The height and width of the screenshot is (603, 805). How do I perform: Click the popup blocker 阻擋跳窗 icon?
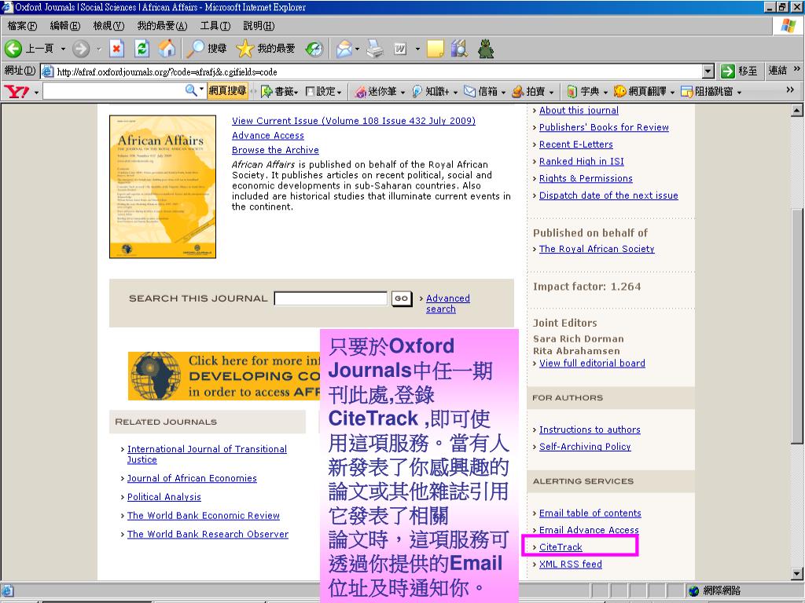[x=687, y=91]
